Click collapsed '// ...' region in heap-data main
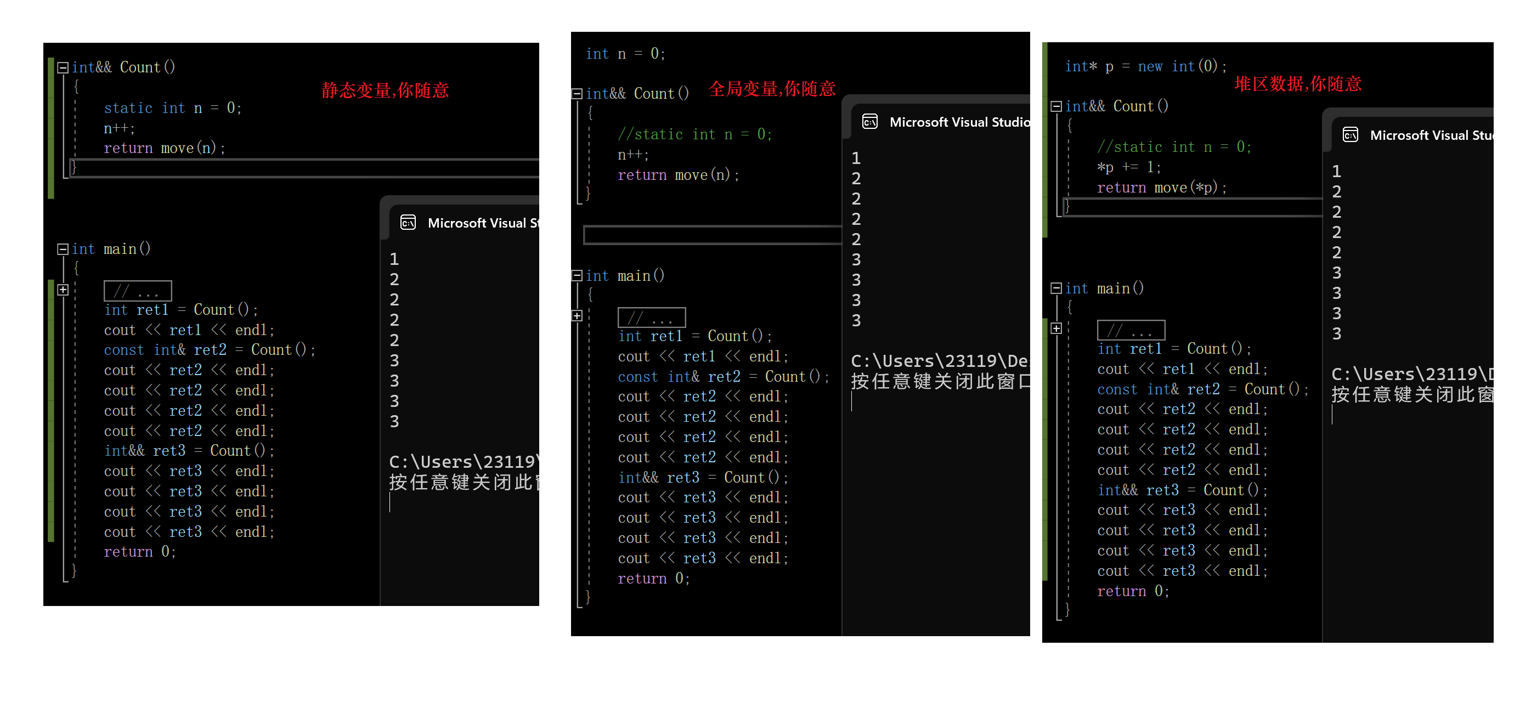 [1131, 330]
